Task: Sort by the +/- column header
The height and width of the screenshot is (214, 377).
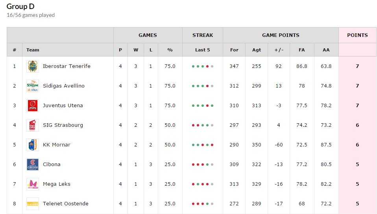Action: pyautogui.click(x=279, y=50)
